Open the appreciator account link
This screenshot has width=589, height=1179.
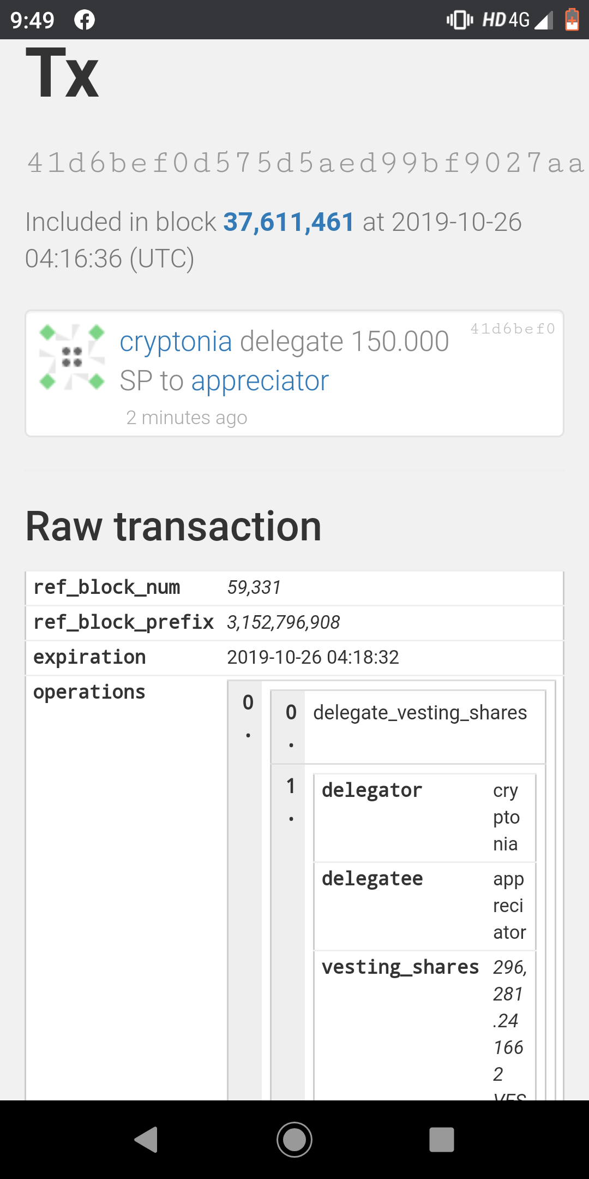click(x=260, y=381)
